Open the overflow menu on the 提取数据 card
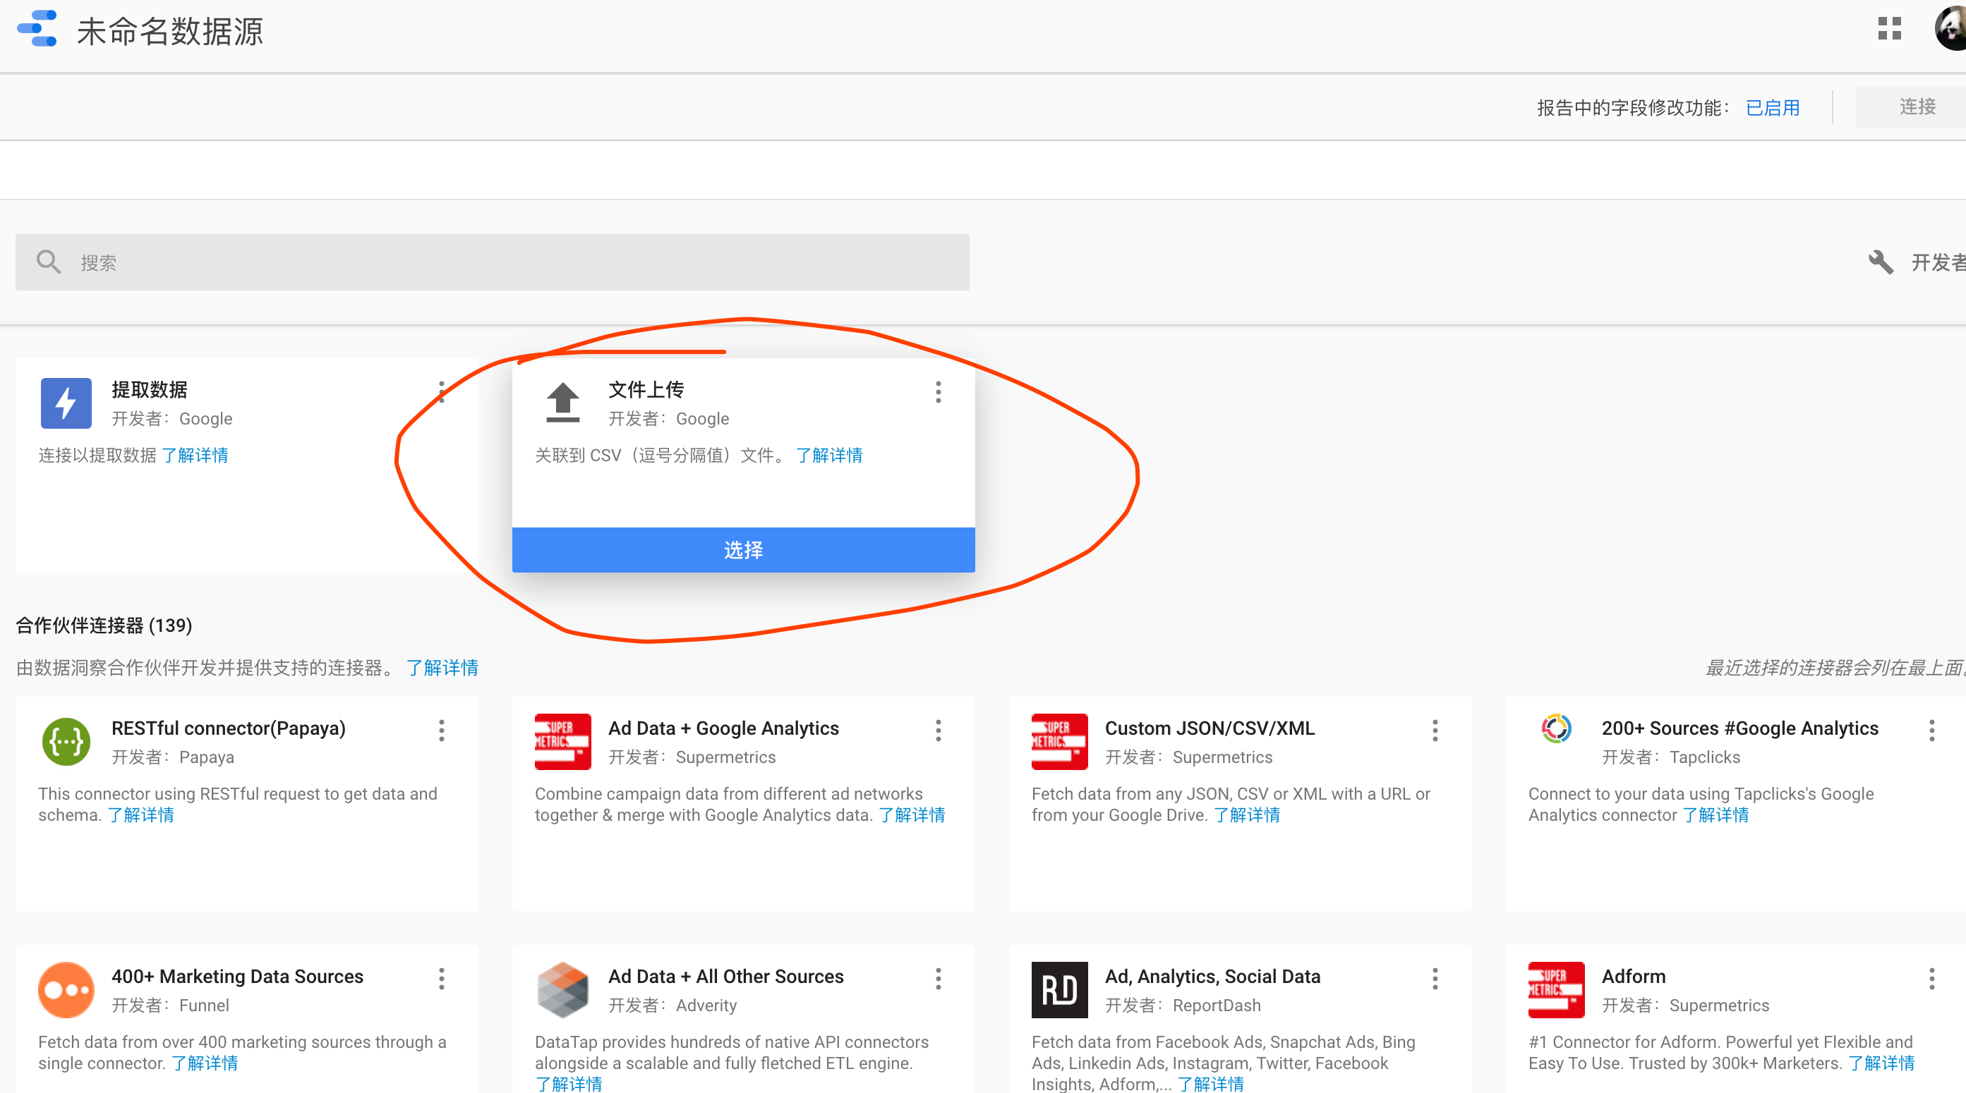The width and height of the screenshot is (1966, 1093). [x=442, y=393]
